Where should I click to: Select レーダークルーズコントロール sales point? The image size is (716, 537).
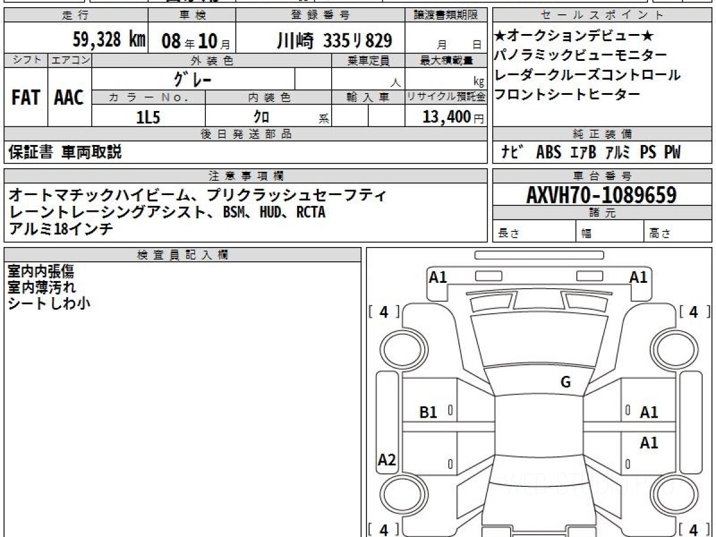(587, 75)
